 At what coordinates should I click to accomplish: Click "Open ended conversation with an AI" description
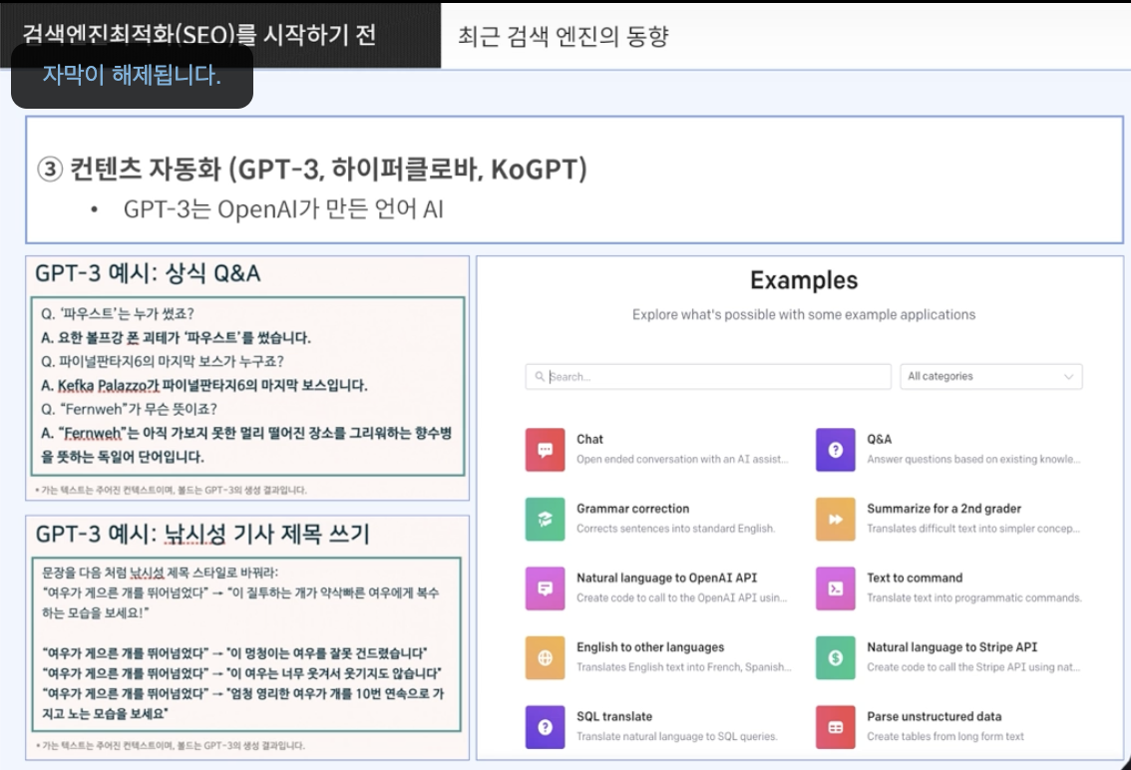[681, 459]
